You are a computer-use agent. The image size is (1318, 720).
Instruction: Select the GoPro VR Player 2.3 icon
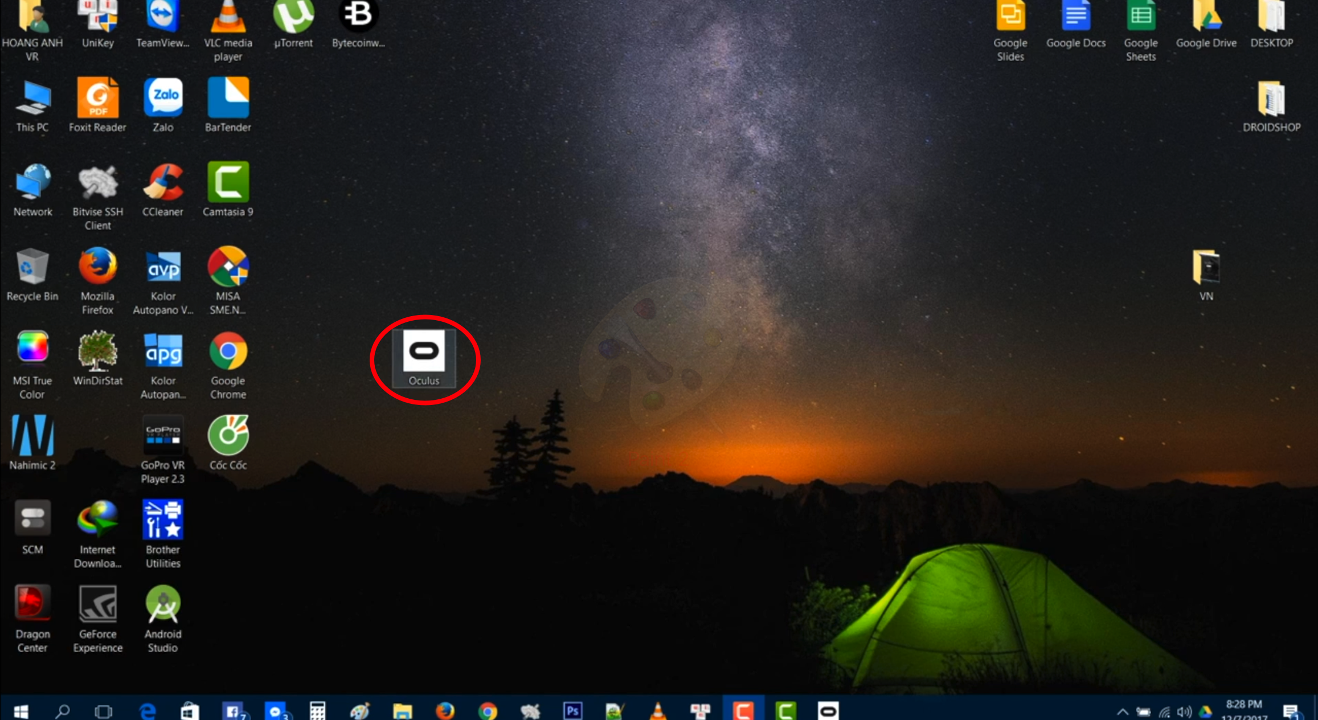tap(163, 451)
